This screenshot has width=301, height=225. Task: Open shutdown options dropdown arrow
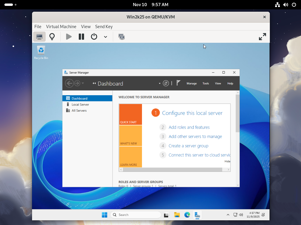106,37
